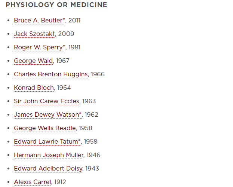Click the year 1946 beside Muller
The width and height of the screenshot is (233, 187).
pyautogui.click(x=93, y=155)
